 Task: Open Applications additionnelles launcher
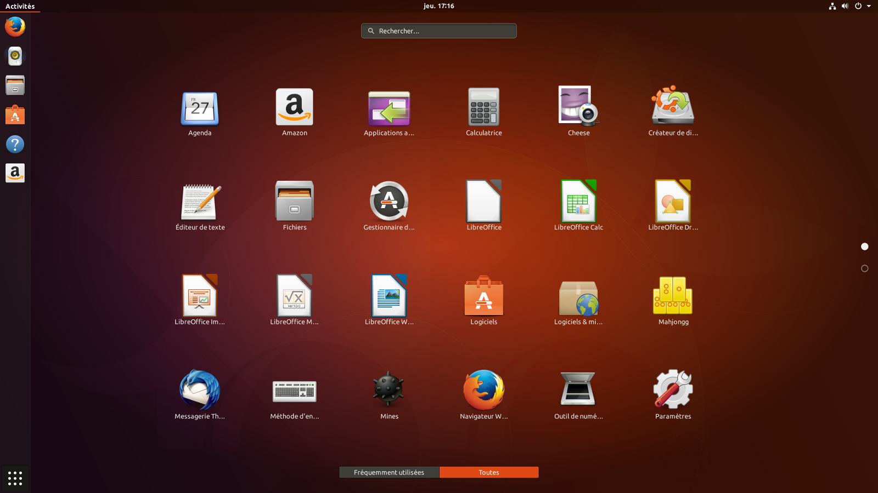click(389, 107)
